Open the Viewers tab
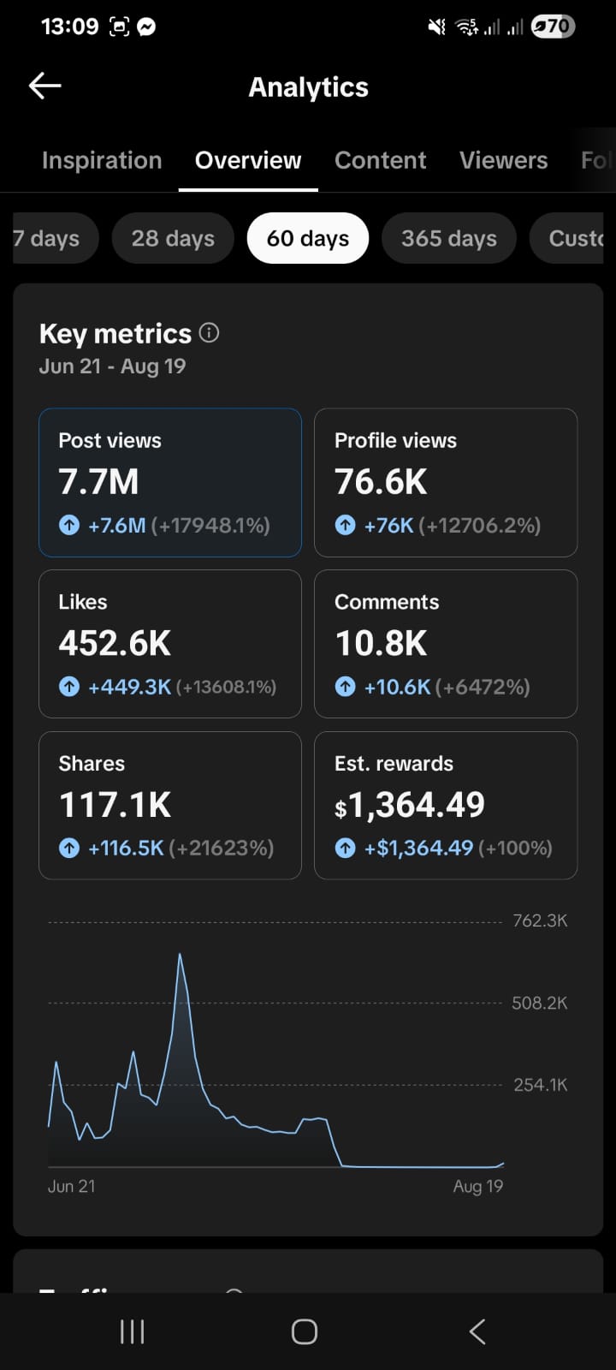The image size is (616, 1370). [504, 160]
